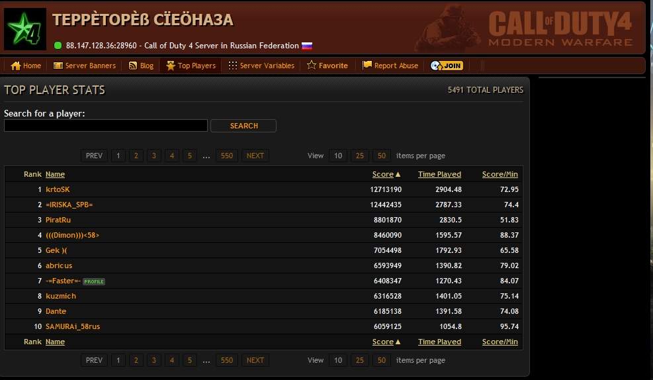The width and height of the screenshot is (653, 380).
Task: Open player krtoSK's profile link
Action: tap(58, 189)
